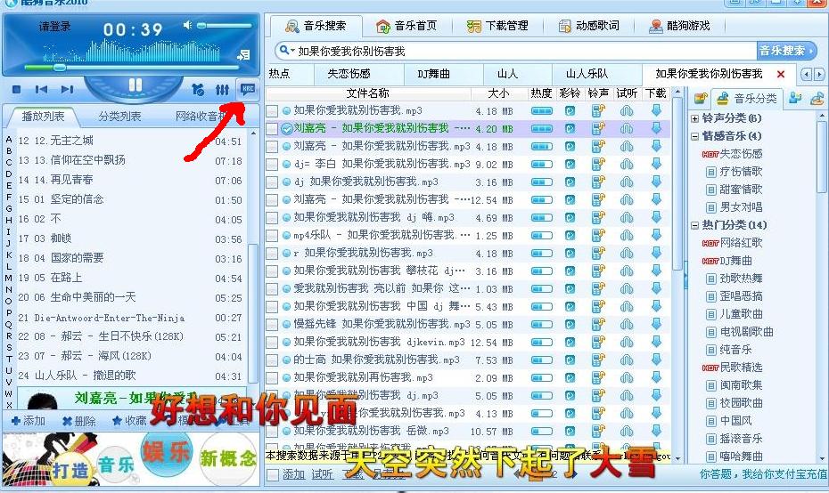Click 收藏 star to favorite song

(129, 421)
